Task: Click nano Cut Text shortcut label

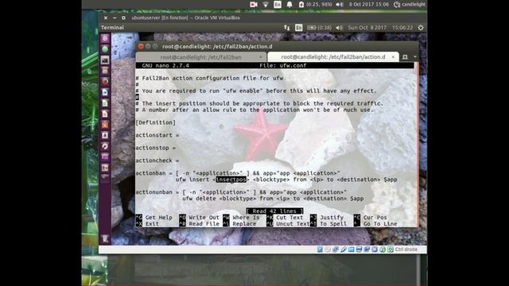Action: coord(289,218)
